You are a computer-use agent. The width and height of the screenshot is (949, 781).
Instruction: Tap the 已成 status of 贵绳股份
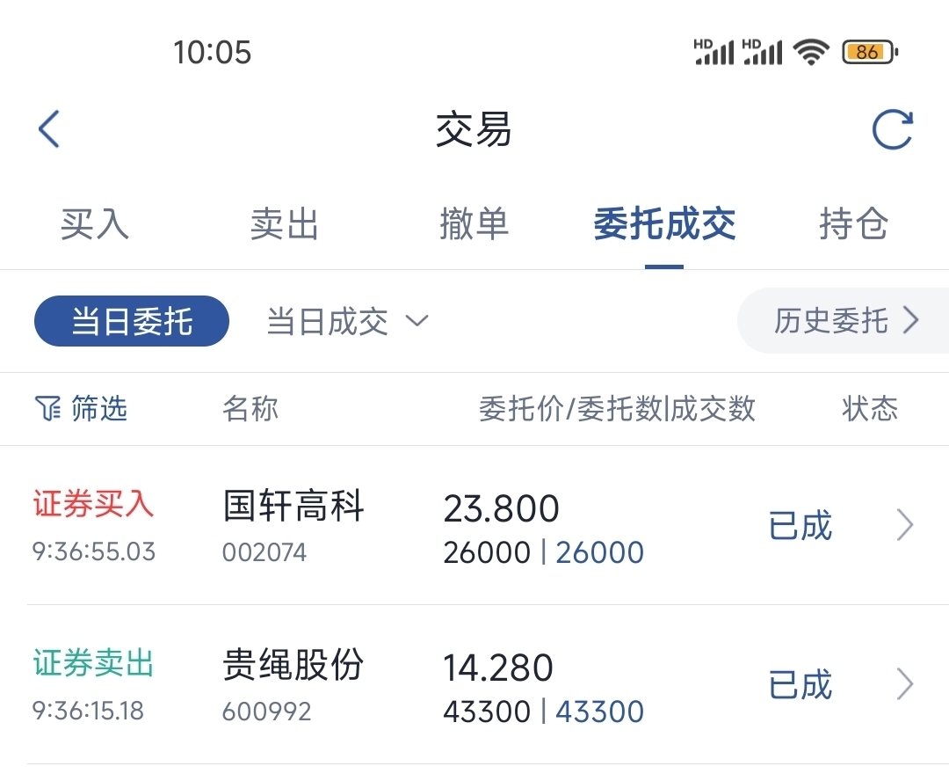(800, 684)
